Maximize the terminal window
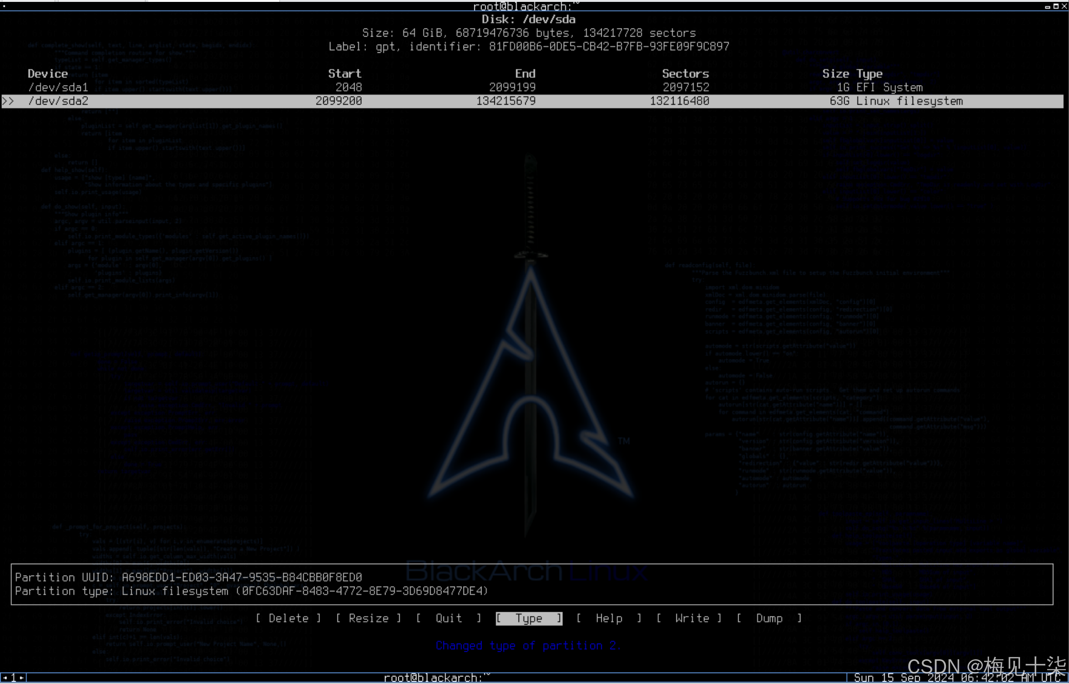1069x684 pixels. click(1056, 6)
